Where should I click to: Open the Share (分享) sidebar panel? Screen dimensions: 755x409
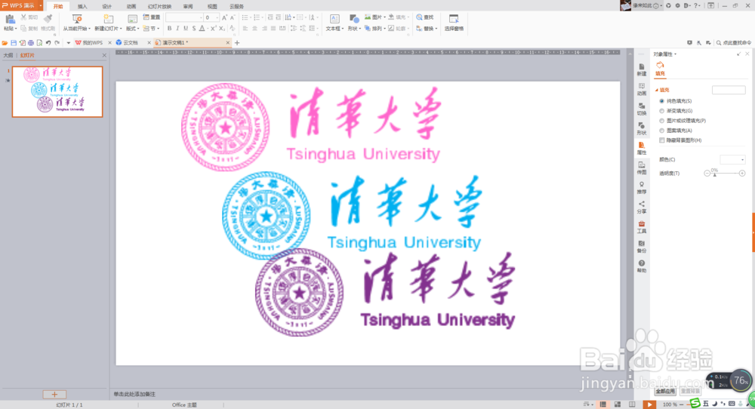[641, 208]
